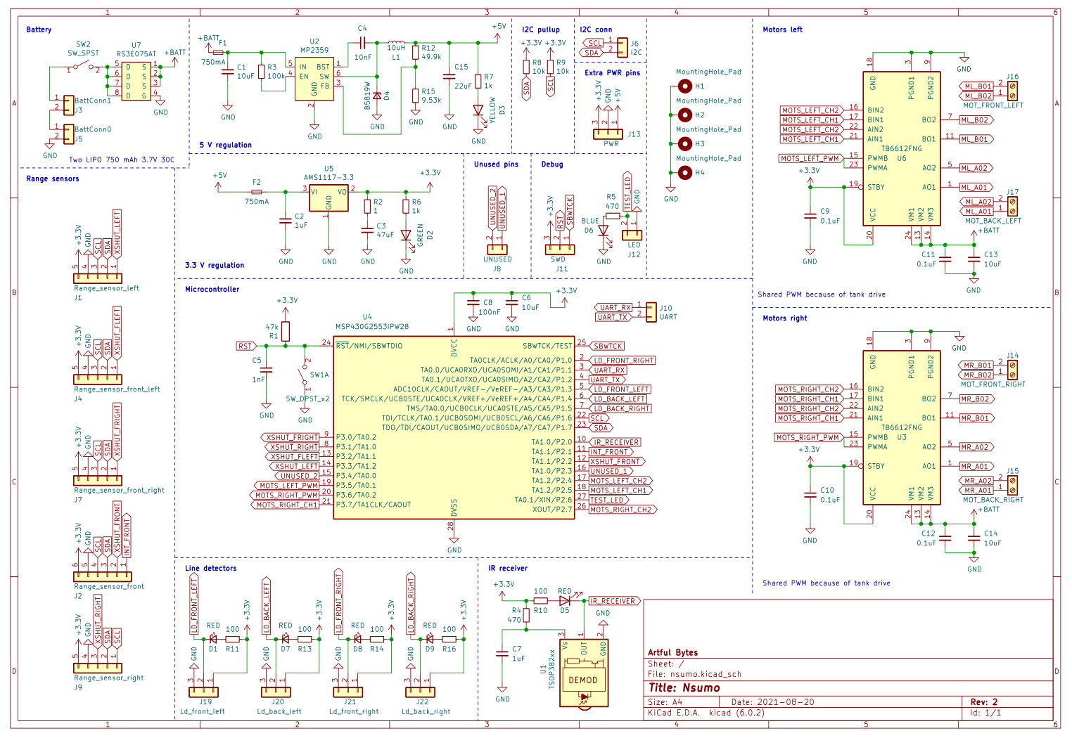Click the XSHUT_FRIGHT label at P3.0
The image size is (1072, 738).
(290, 437)
